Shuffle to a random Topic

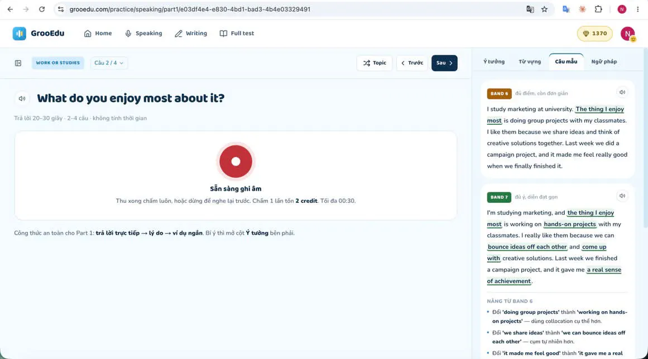click(375, 63)
